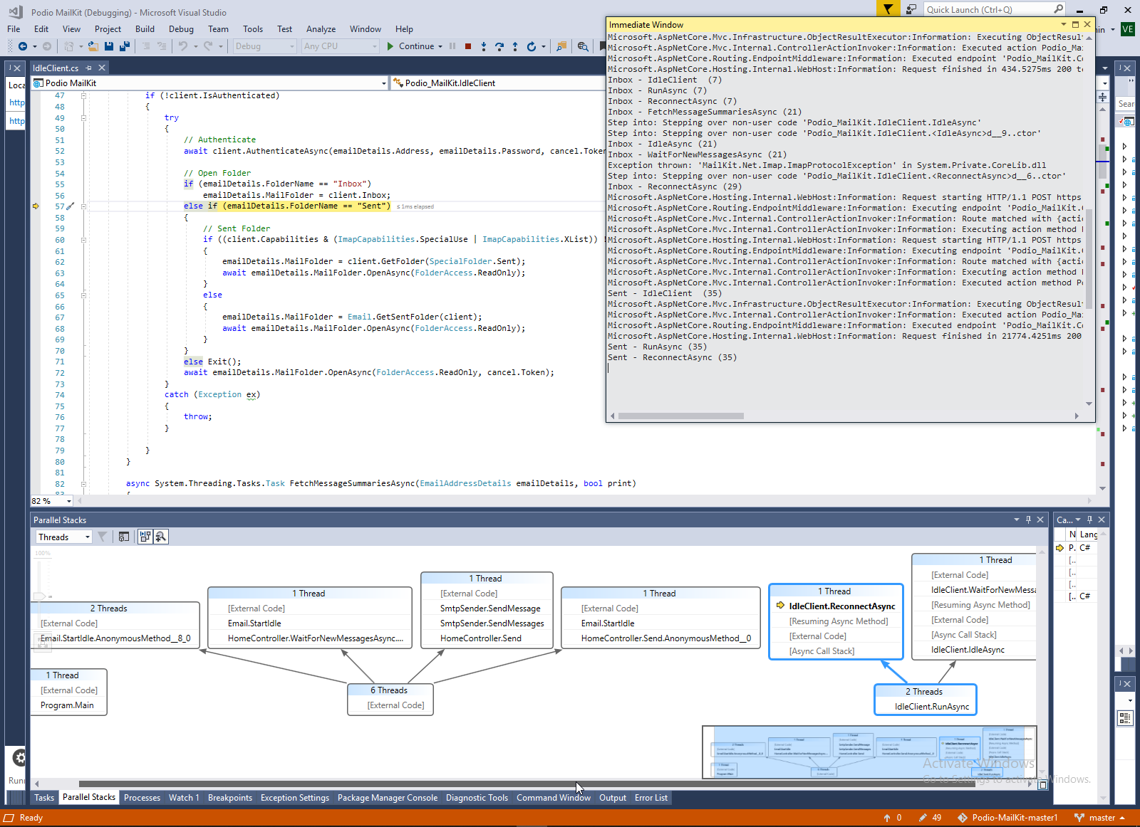Toggle auto-hide pin on Parallel Stacks panel
The image size is (1140, 827).
[1028, 520]
